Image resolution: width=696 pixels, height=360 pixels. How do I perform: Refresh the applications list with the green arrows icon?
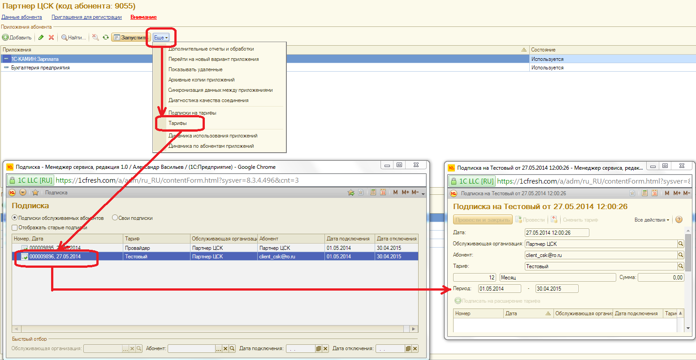(106, 38)
